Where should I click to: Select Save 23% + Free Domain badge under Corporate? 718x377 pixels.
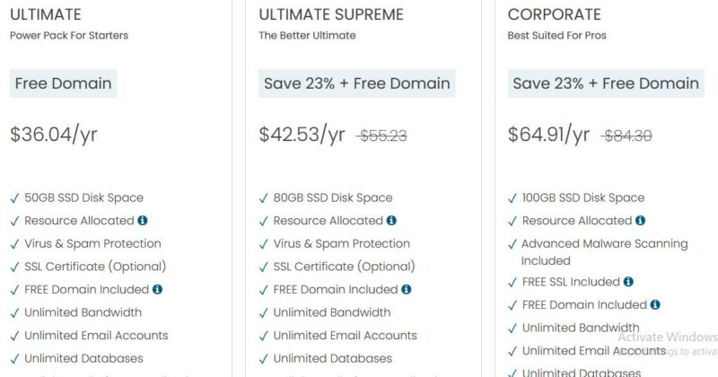click(606, 83)
